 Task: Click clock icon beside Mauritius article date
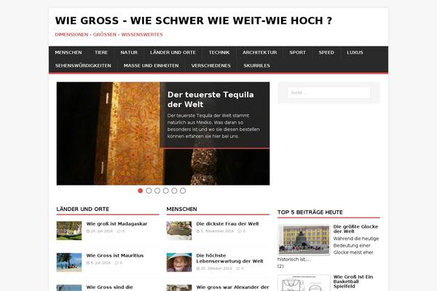(88, 263)
